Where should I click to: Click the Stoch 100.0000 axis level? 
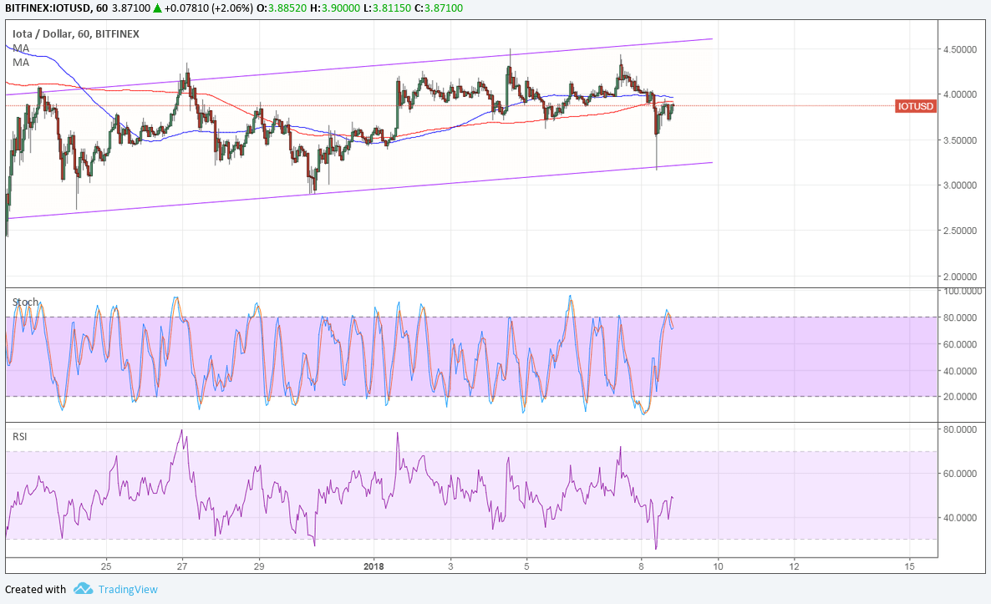(962, 292)
